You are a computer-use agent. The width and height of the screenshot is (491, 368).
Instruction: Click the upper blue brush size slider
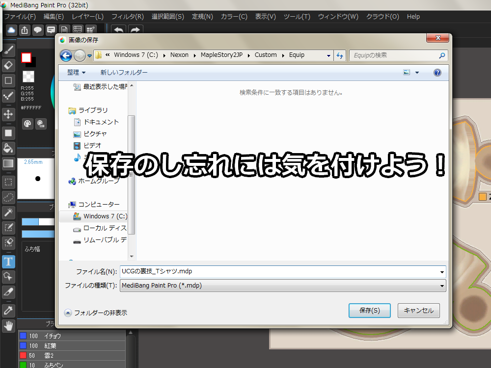click(x=38, y=222)
